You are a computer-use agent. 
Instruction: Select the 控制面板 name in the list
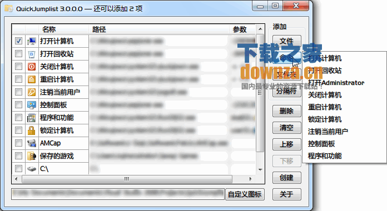[53, 105]
